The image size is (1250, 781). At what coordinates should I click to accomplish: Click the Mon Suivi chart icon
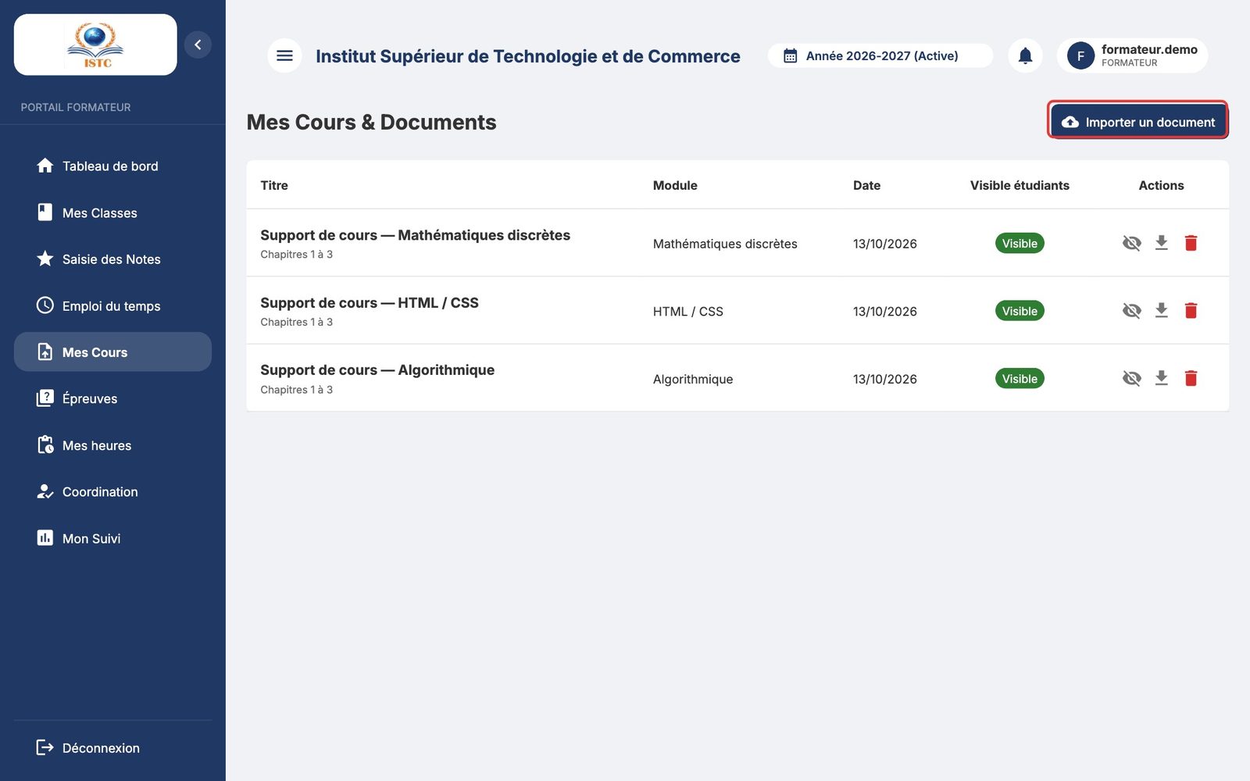[x=45, y=538]
